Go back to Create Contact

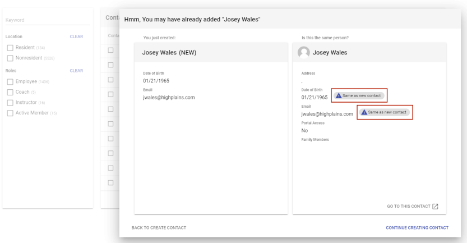159,227
